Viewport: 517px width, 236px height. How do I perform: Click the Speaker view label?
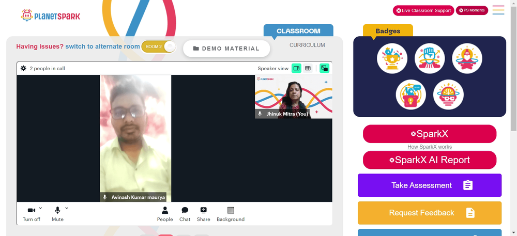click(x=273, y=69)
